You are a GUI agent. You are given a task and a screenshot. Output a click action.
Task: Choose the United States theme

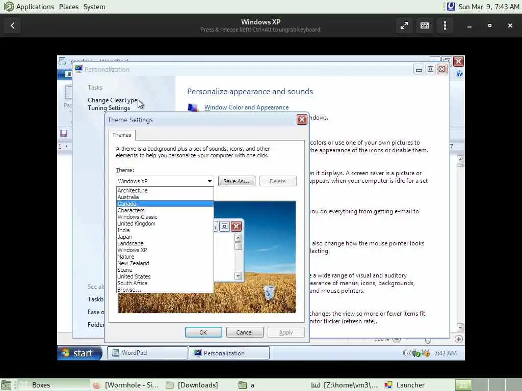pos(165,276)
